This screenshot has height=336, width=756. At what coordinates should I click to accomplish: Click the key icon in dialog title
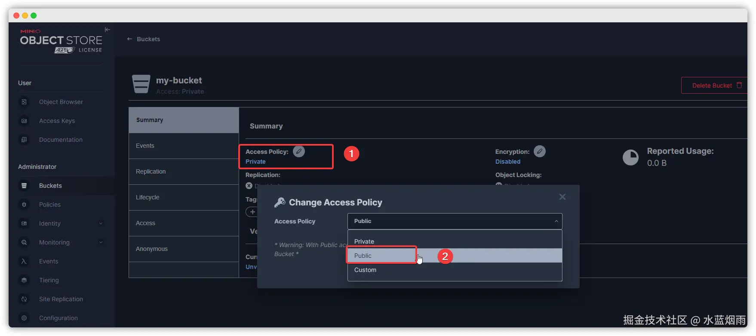click(x=280, y=202)
